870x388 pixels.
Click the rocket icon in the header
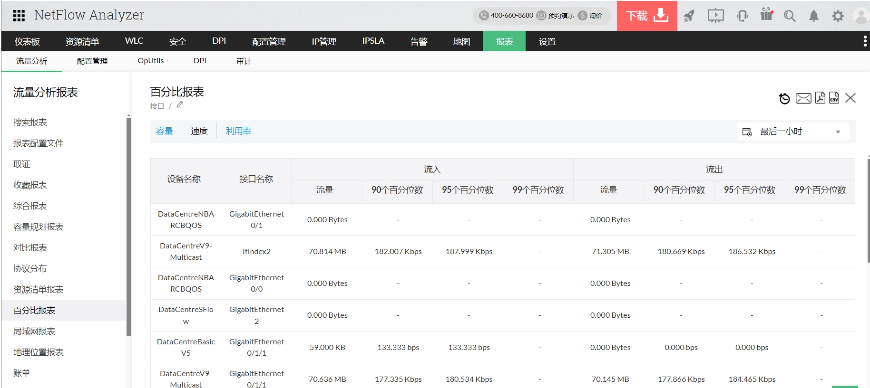pos(689,16)
